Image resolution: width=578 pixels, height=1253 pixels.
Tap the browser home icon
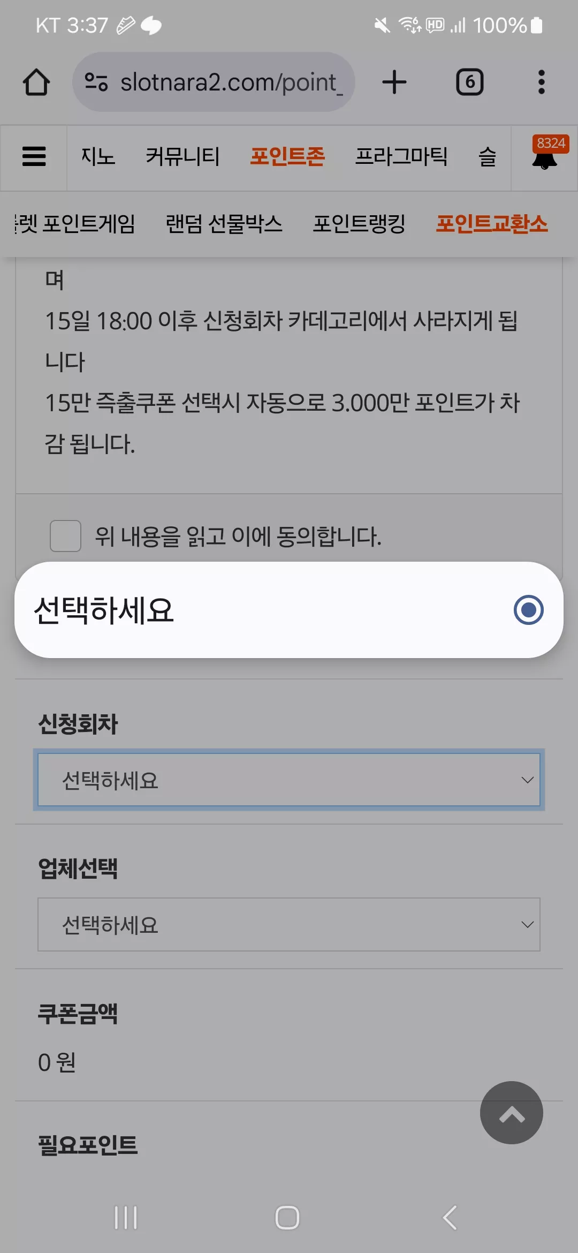point(36,82)
